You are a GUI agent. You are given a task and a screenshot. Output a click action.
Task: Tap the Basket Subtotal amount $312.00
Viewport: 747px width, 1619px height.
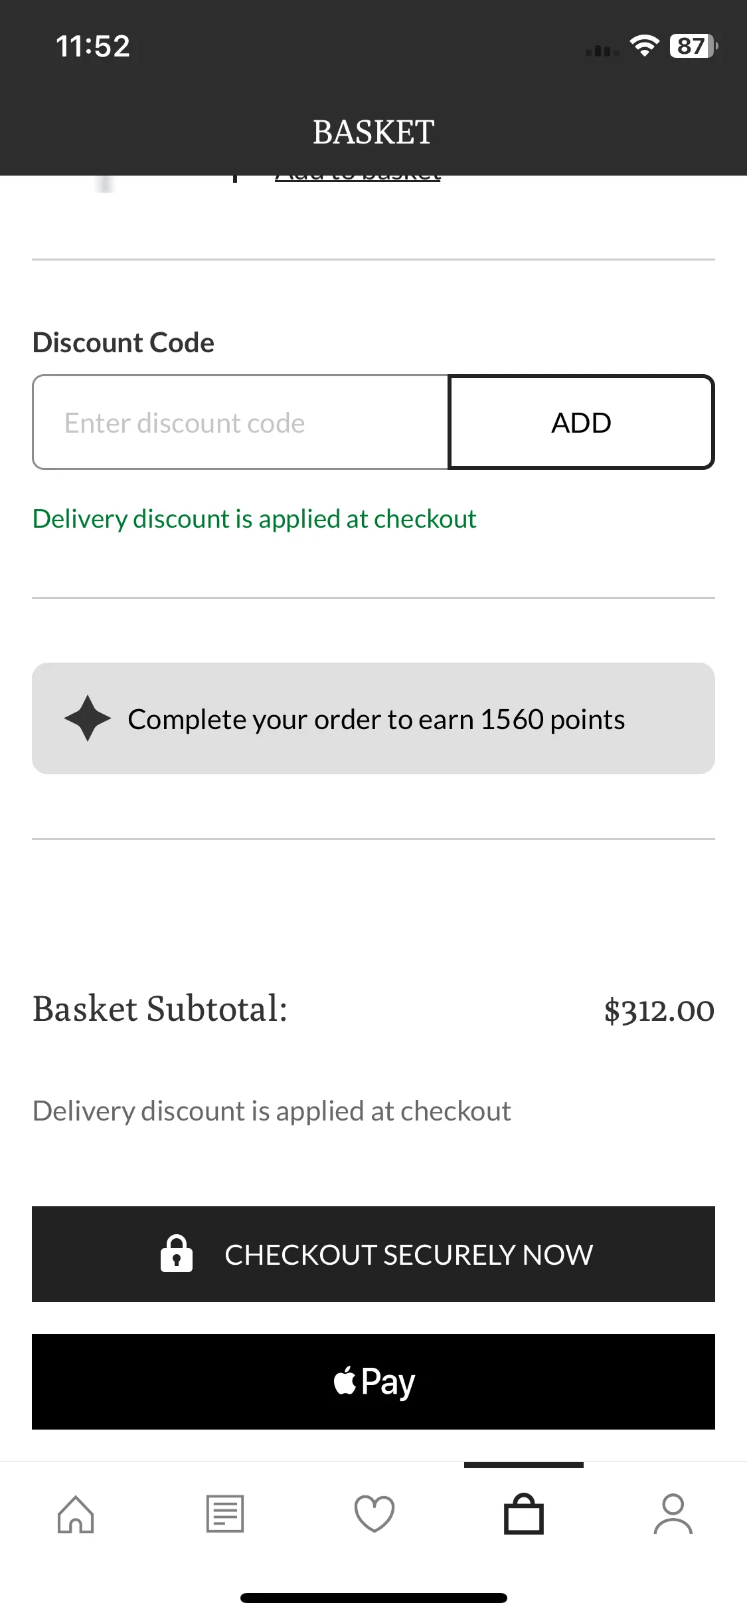tap(659, 1010)
